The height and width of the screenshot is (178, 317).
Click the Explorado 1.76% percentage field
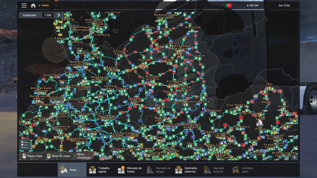coord(48,15)
